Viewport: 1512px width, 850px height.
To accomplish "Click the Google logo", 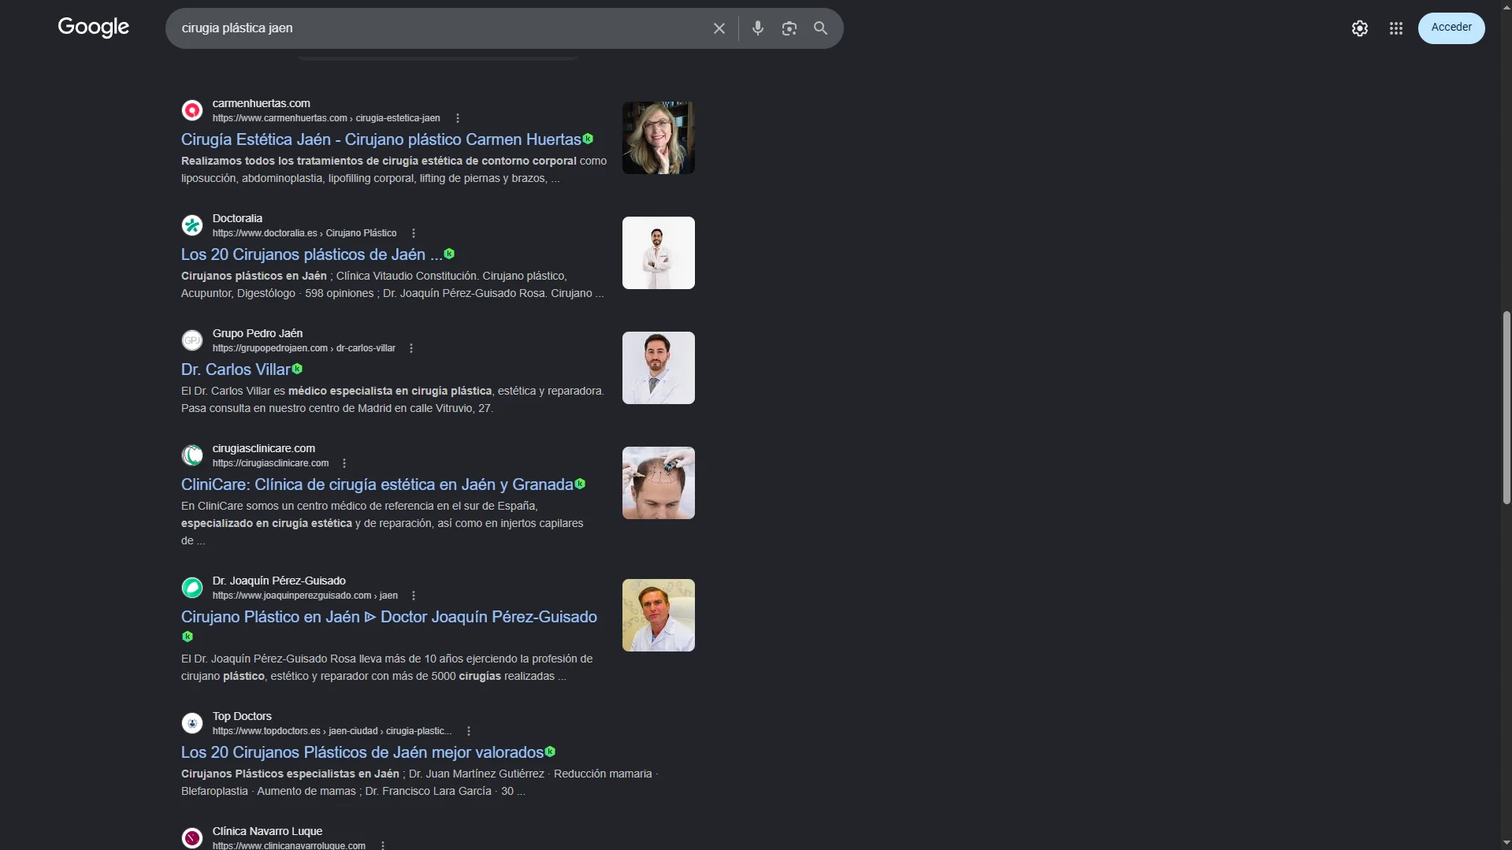I will coord(93,28).
